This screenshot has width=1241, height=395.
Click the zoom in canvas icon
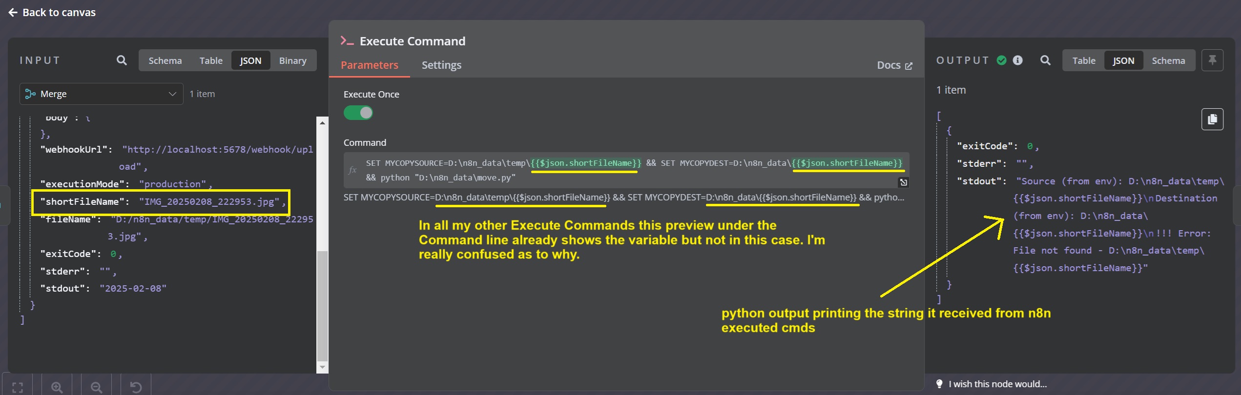[57, 387]
